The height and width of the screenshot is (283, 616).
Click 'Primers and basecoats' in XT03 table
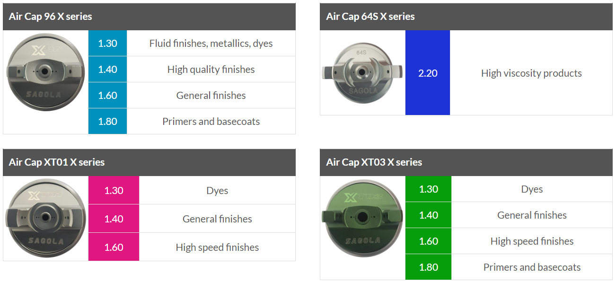point(532,267)
